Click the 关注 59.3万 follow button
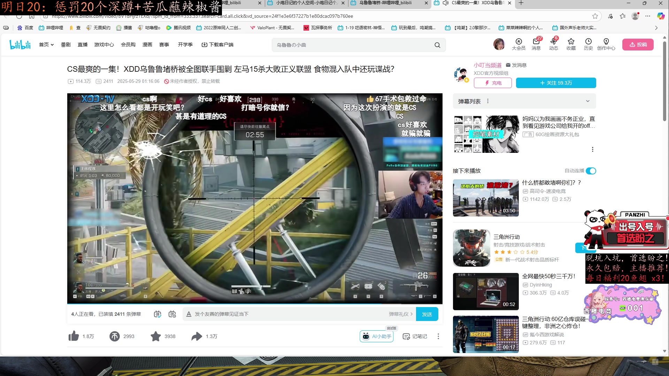The image size is (669, 376). (556, 83)
